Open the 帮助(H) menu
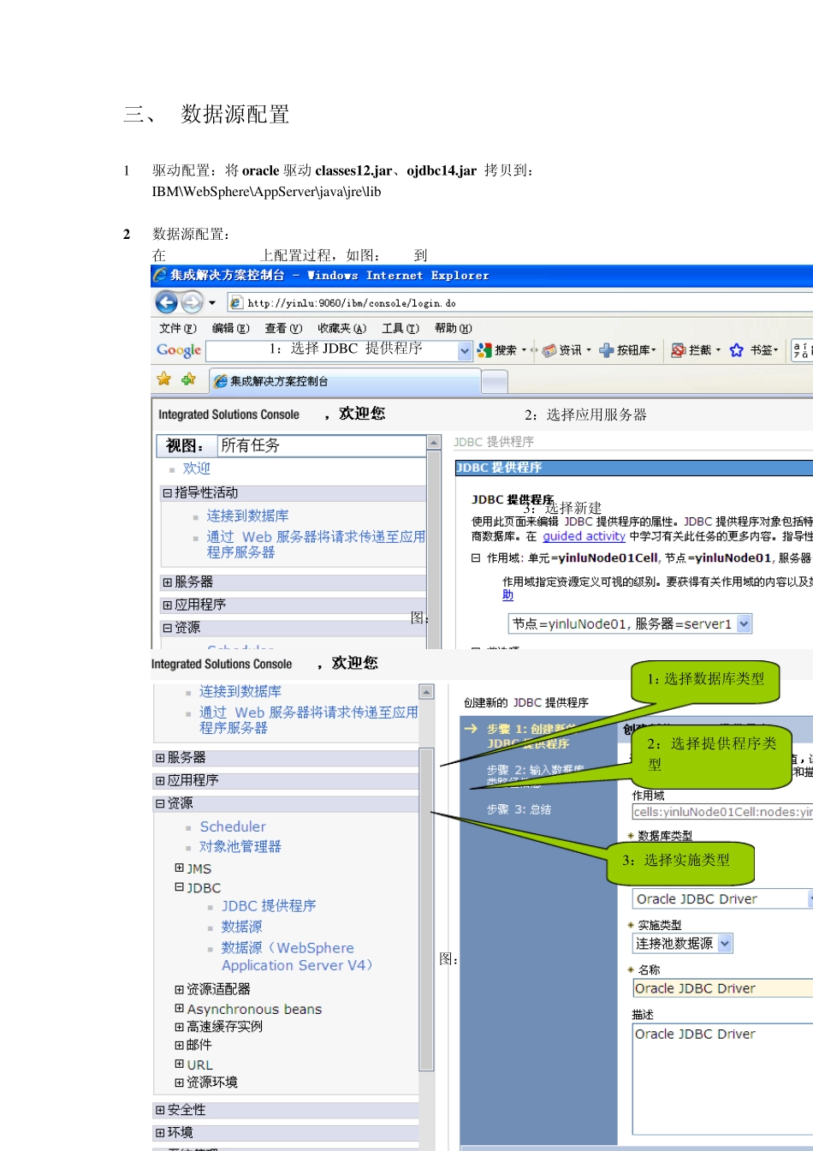The height and width of the screenshot is (1151, 813). [453, 328]
